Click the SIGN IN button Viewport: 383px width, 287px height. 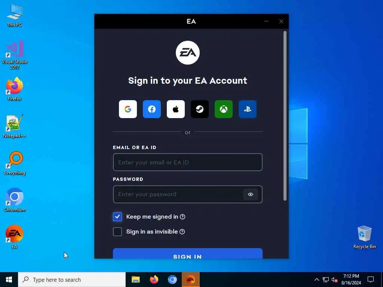coord(188,254)
